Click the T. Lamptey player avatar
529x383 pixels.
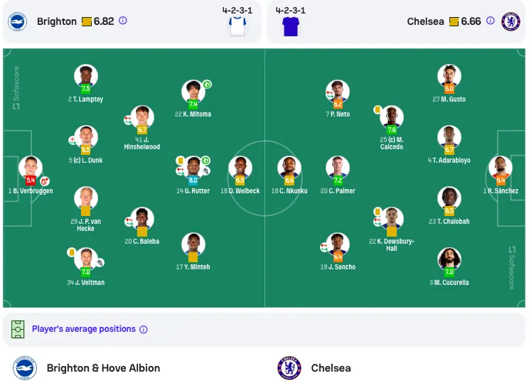point(86,75)
